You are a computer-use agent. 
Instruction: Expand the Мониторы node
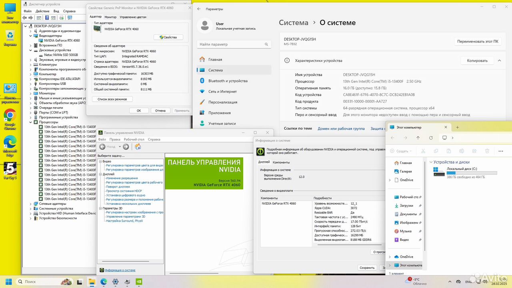click(31, 93)
